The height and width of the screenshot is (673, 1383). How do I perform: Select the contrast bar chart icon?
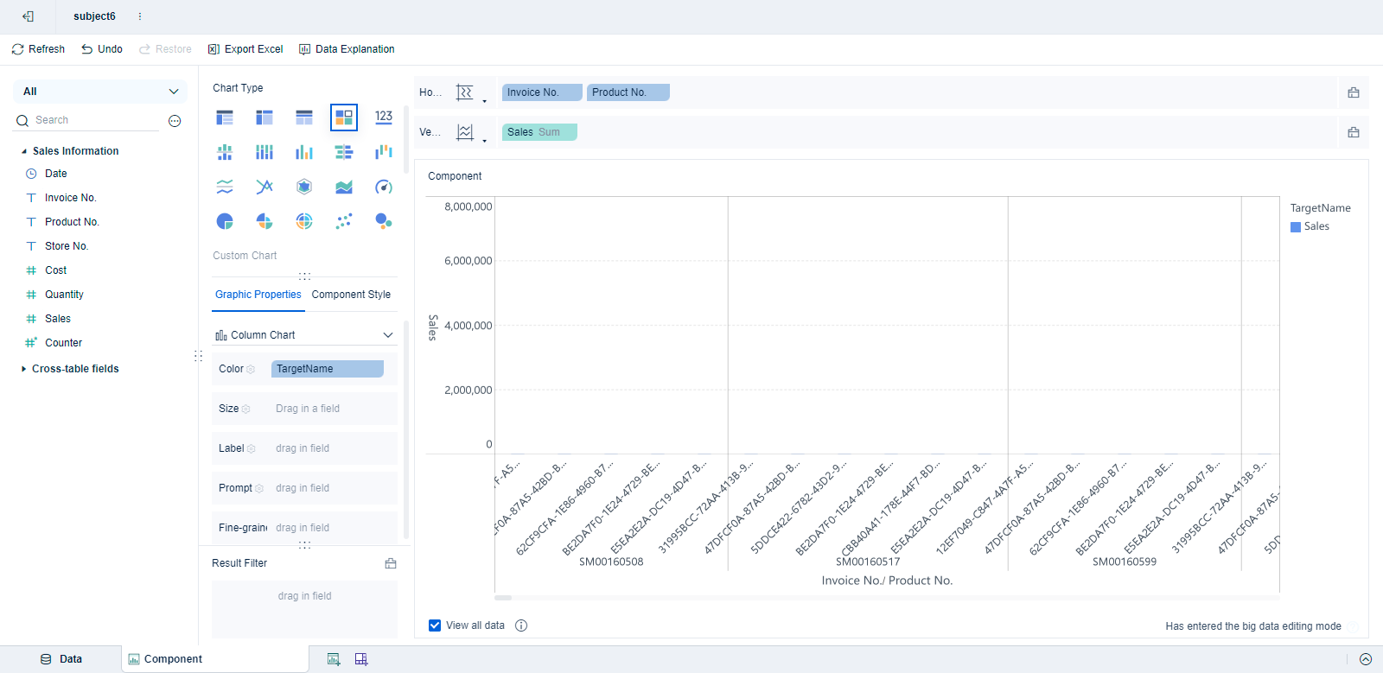[344, 152]
